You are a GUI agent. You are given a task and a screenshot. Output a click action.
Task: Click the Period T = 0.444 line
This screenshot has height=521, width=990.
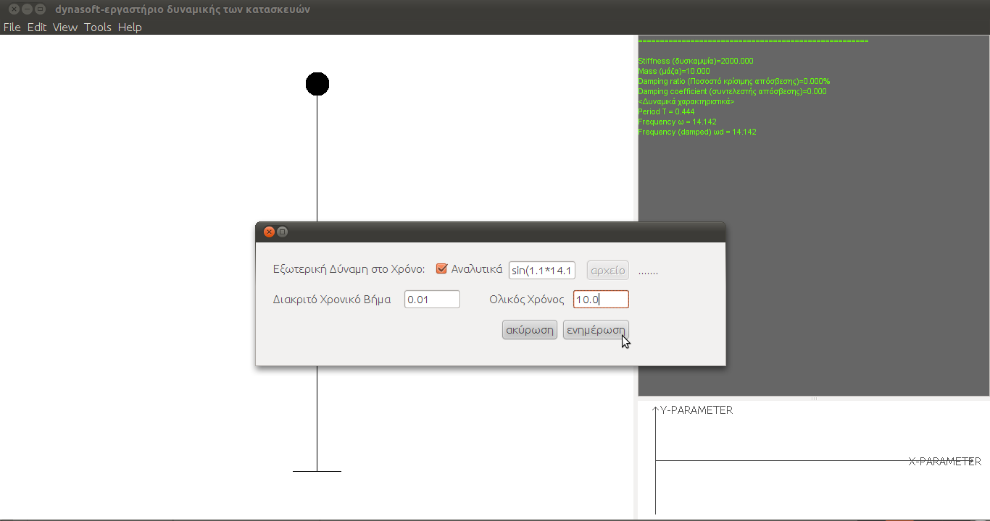[x=667, y=112]
